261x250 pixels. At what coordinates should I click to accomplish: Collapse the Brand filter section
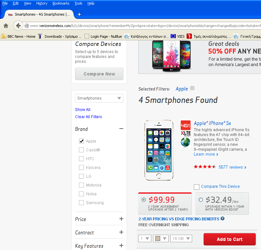(121, 129)
